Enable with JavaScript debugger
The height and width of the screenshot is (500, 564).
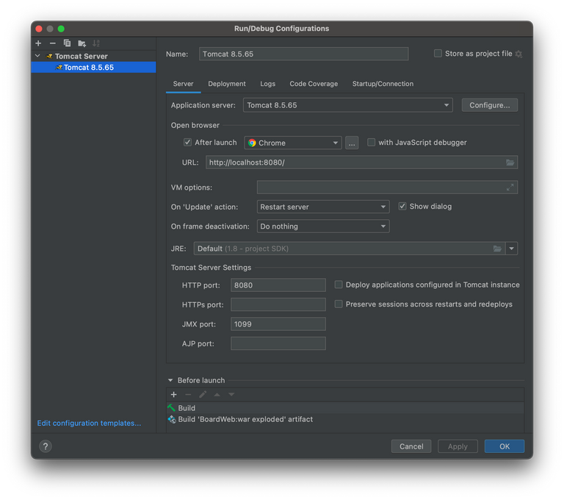[371, 143]
